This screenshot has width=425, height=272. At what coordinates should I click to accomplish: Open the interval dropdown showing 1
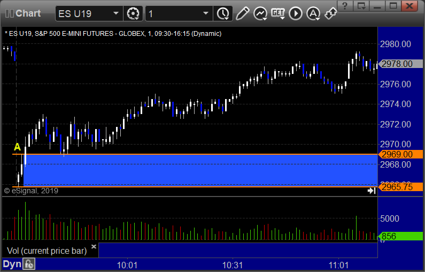pyautogui.click(x=206, y=13)
